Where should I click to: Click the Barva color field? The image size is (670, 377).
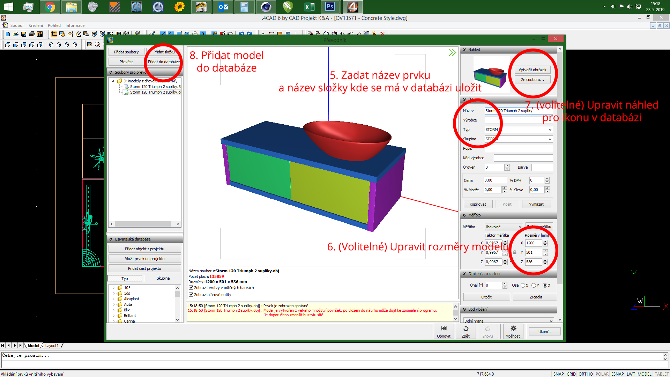[542, 167]
